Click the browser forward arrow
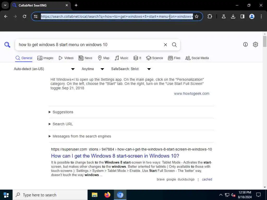Image resolution: width=267 pixels, height=200 pixels. 15,16
